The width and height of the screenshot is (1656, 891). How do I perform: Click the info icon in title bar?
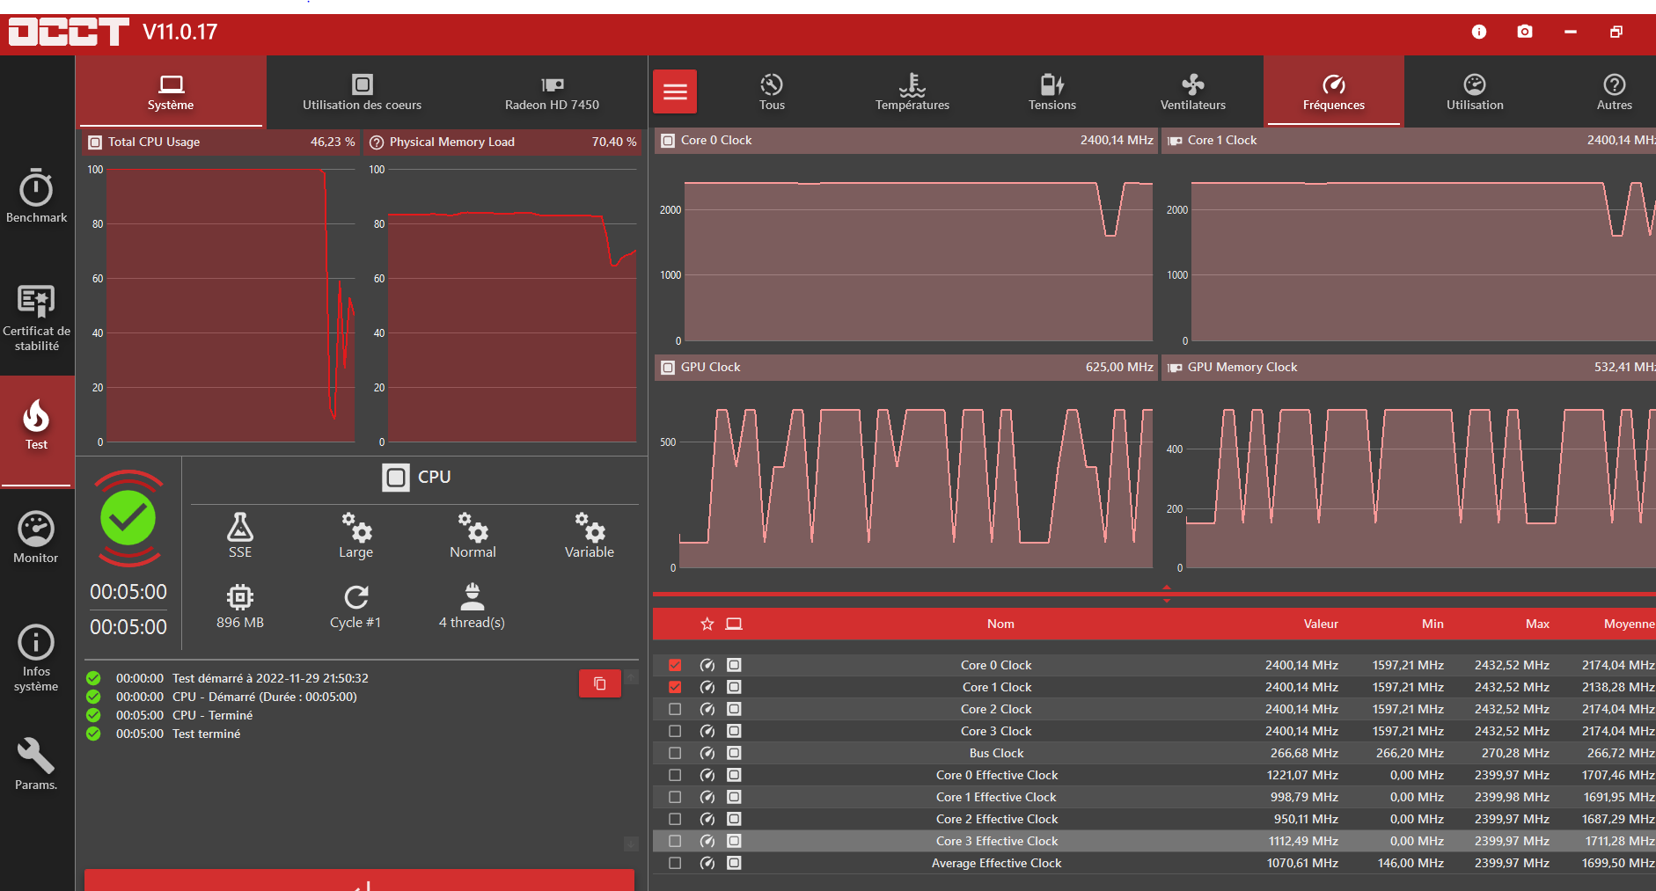(x=1479, y=32)
